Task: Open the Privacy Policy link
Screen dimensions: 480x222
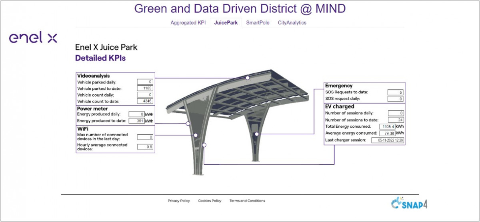Action: pyautogui.click(x=179, y=201)
